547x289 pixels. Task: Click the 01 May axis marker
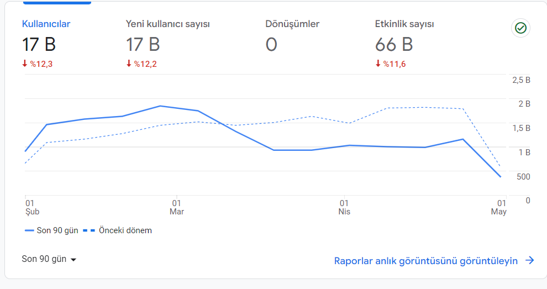pyautogui.click(x=499, y=207)
